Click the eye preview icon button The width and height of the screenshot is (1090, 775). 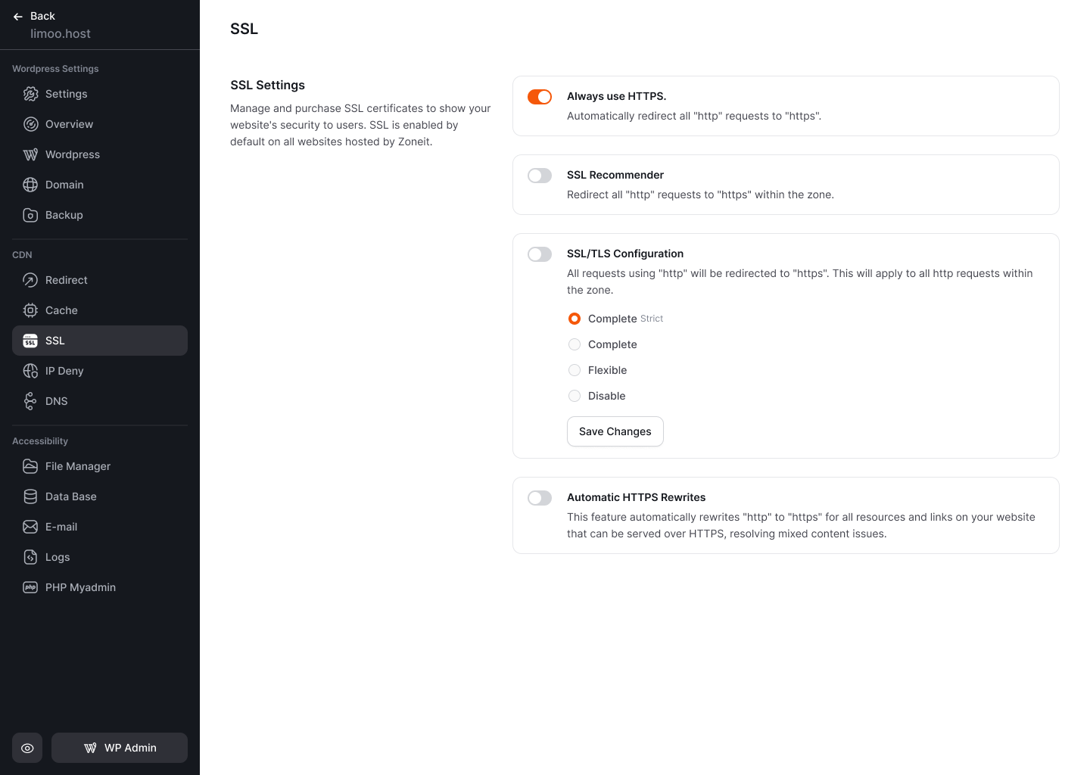tap(27, 748)
